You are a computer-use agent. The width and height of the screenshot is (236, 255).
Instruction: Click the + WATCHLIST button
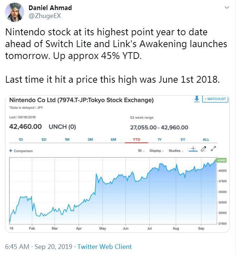pos(215,99)
